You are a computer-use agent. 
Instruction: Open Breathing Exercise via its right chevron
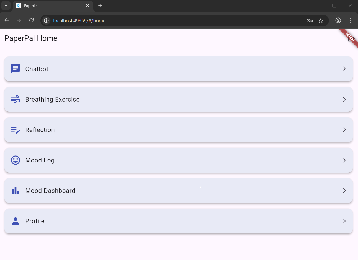click(x=344, y=99)
